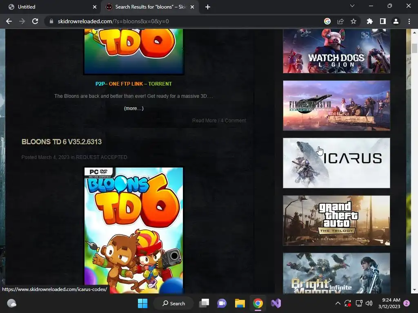Click the taskbar Search box
Image resolution: width=418 pixels, height=313 pixels.
[x=173, y=303]
